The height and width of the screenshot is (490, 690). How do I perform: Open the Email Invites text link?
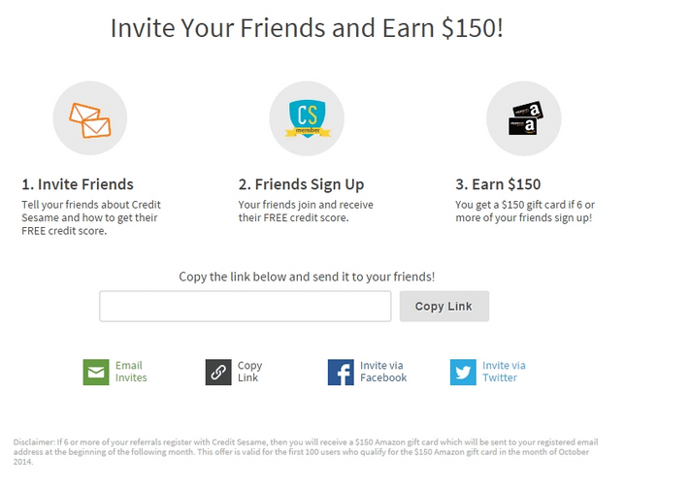pos(131,372)
